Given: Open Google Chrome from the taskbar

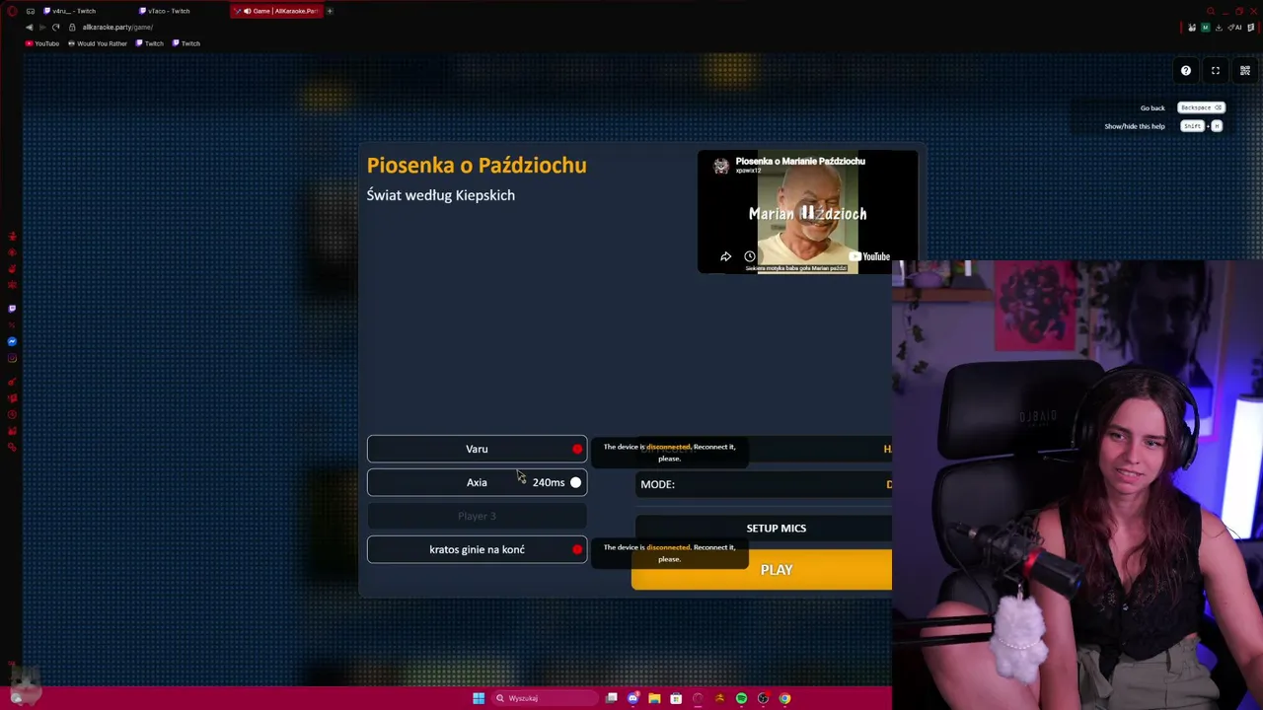Looking at the screenshot, I should [x=784, y=698].
